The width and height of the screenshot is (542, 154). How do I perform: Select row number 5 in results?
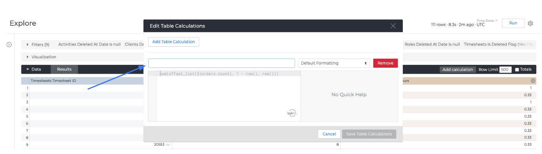[27, 116]
